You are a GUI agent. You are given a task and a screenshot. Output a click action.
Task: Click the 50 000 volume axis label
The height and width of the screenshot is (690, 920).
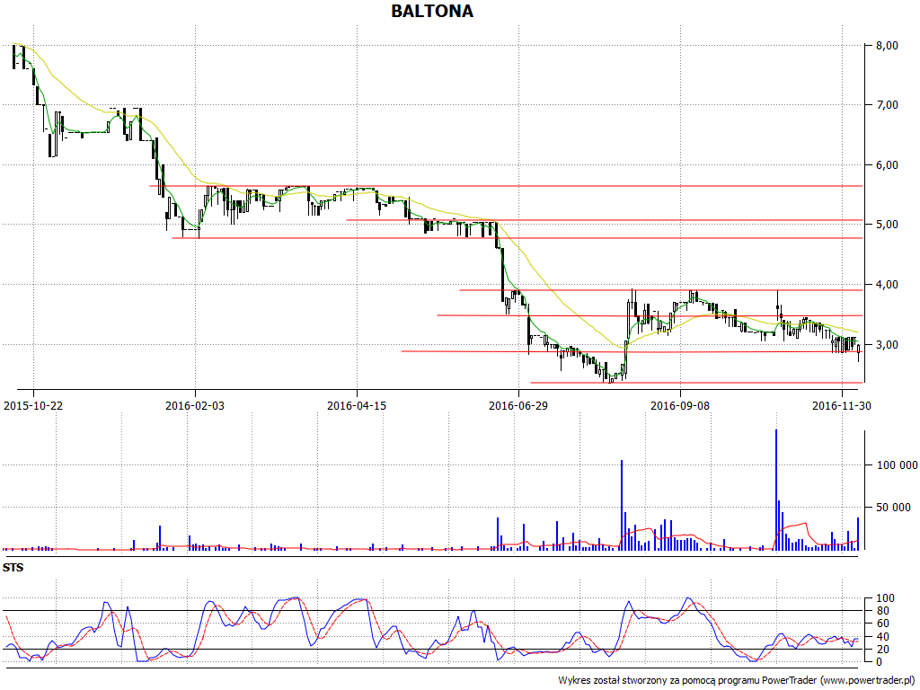pos(893,508)
